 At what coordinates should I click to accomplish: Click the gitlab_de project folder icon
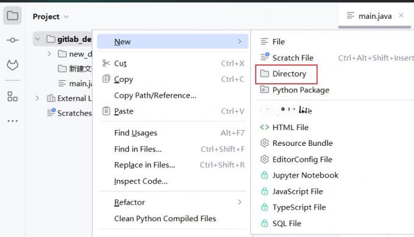pyautogui.click(x=51, y=39)
